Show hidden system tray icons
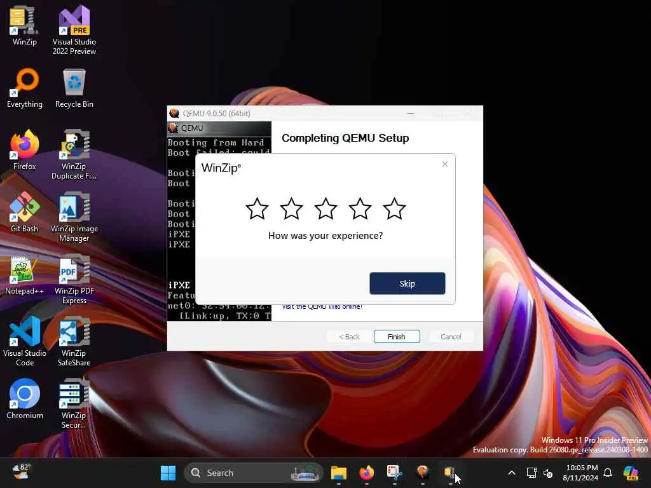Image resolution: width=651 pixels, height=488 pixels. coord(512,473)
